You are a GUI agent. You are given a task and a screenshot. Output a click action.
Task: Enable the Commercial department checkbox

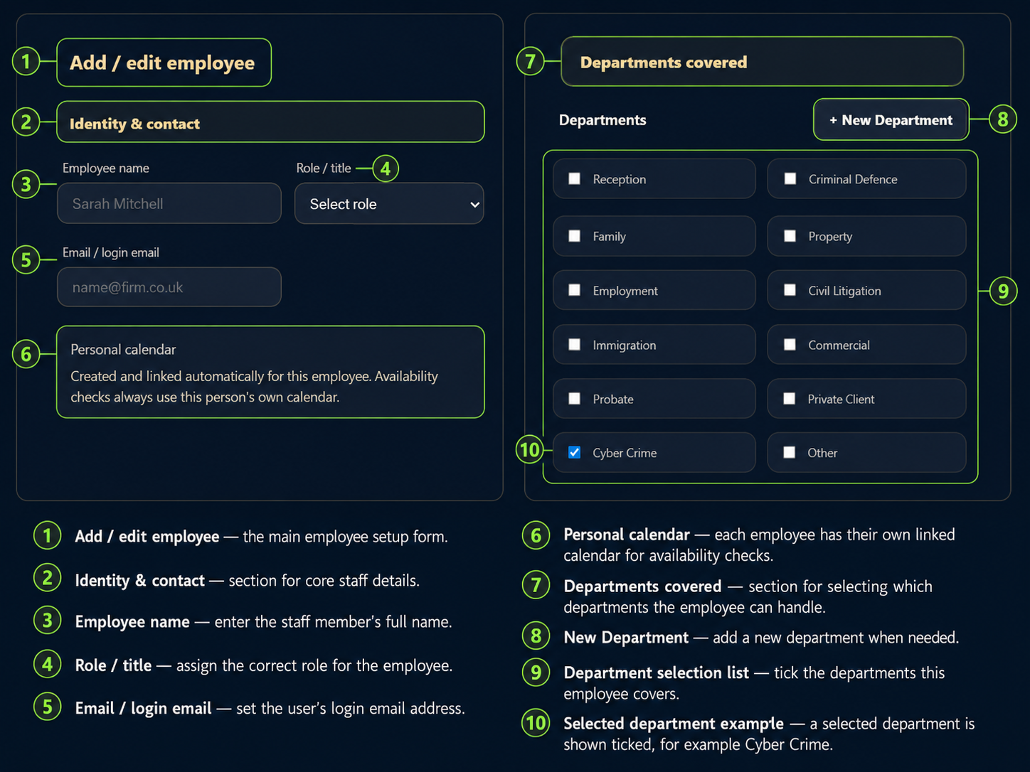pos(790,345)
